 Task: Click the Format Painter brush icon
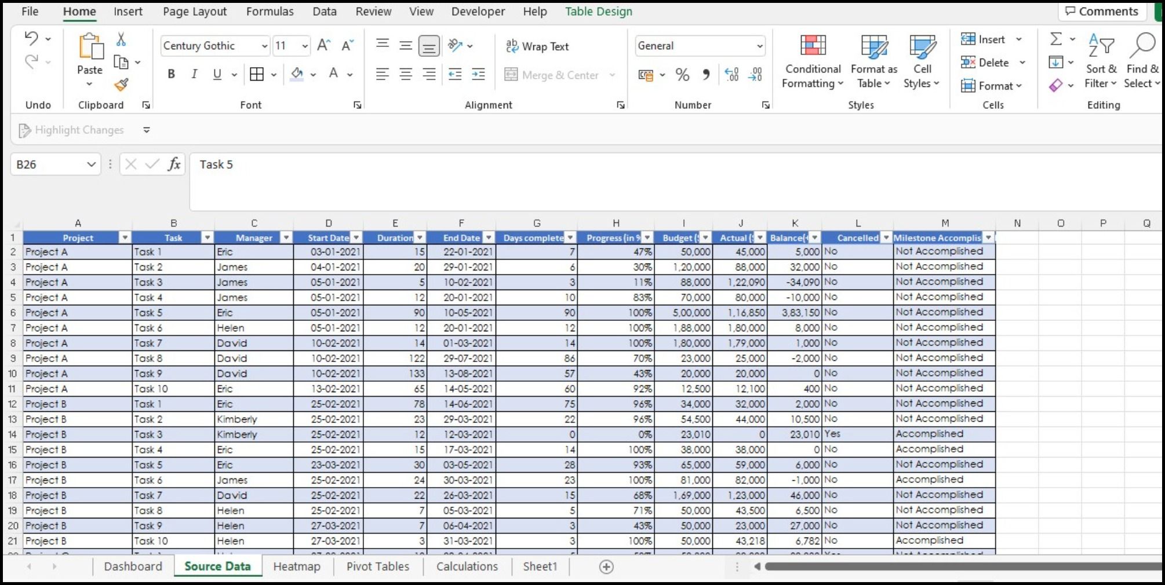click(x=121, y=85)
